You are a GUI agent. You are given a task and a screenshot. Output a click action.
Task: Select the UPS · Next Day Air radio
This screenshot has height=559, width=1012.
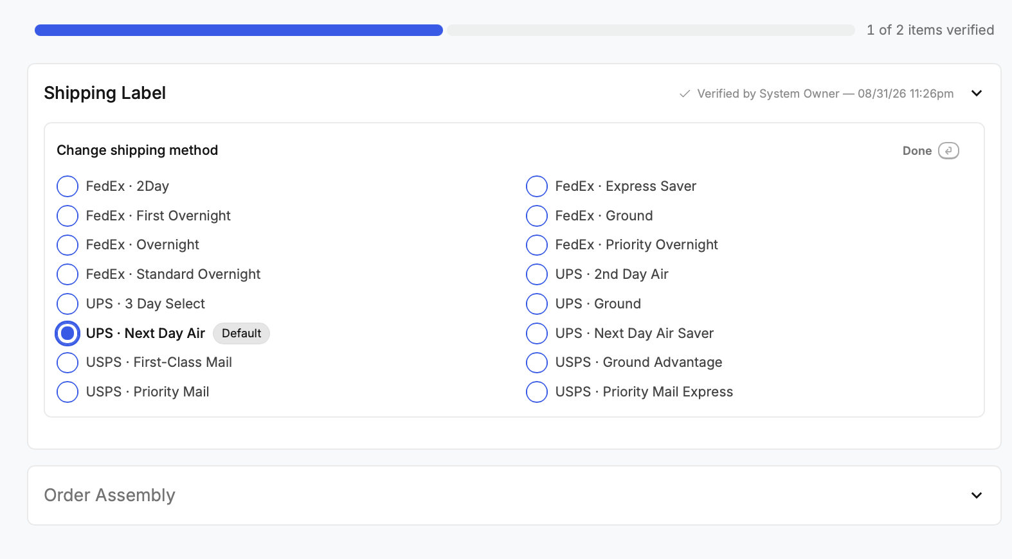(68, 333)
